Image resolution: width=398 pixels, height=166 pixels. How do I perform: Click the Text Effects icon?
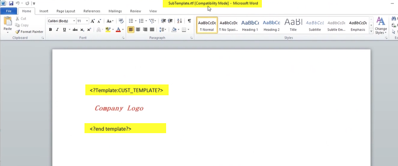click(x=99, y=30)
